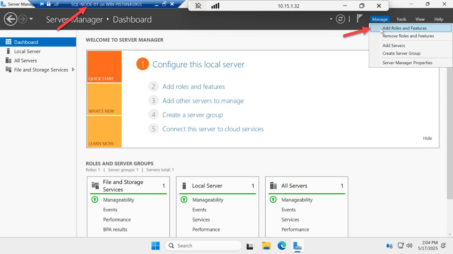The height and width of the screenshot is (254, 453).
Task: Open the Tools menu
Action: (x=401, y=19)
